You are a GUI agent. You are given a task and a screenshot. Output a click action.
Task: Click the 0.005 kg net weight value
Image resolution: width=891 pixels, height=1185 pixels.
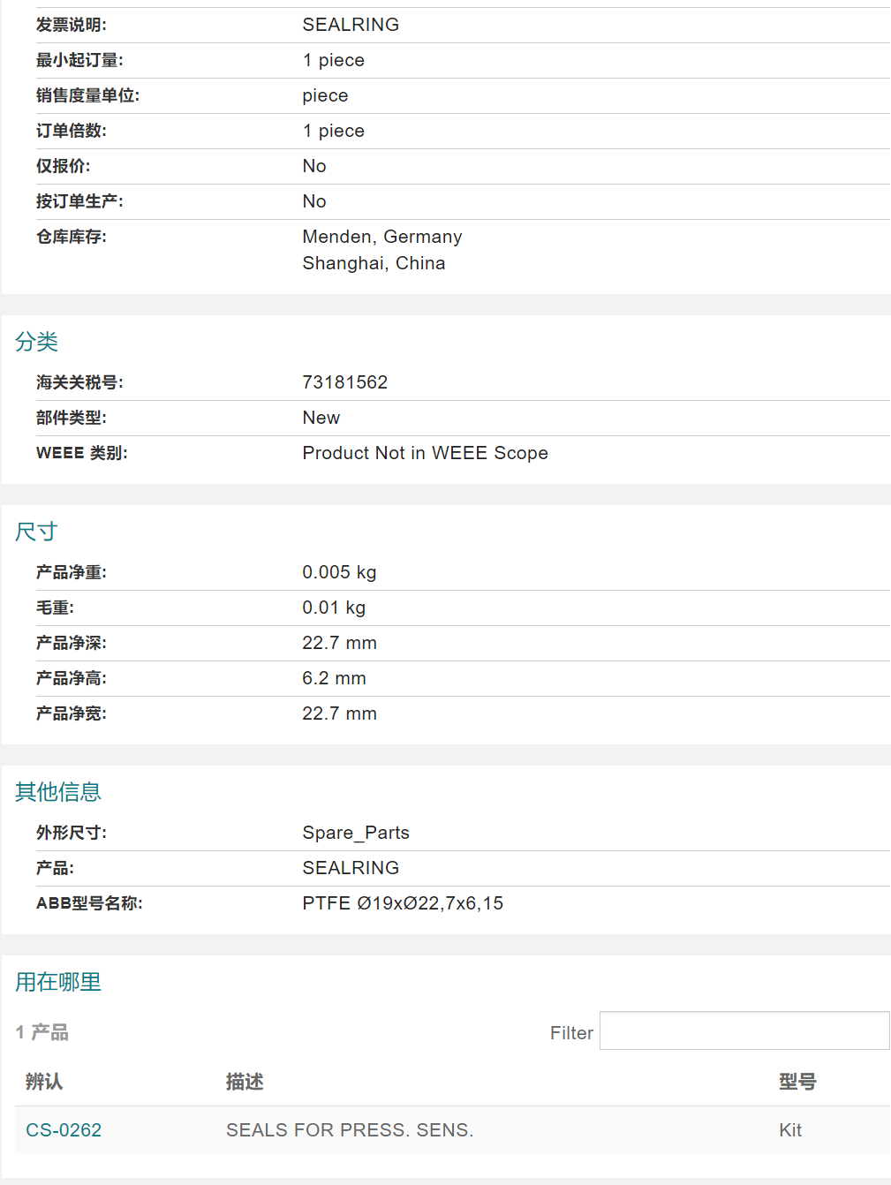click(x=339, y=572)
